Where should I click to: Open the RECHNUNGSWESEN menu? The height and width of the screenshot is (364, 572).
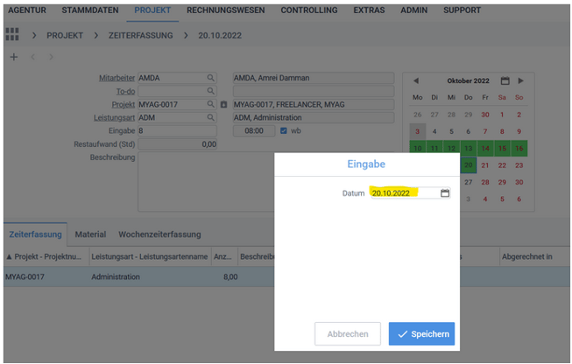(228, 10)
